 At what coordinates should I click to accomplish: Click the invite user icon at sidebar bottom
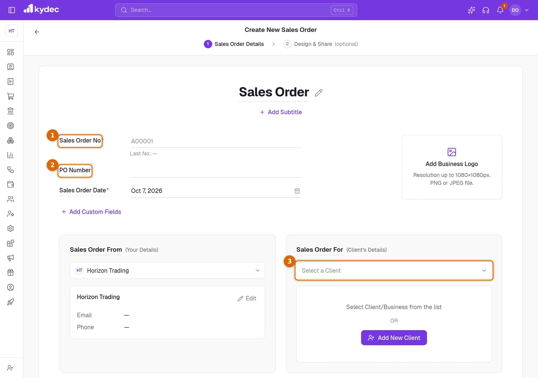[x=10, y=368]
